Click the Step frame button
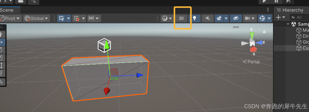The height and width of the screenshot is (112, 309). tap(288, 1)
